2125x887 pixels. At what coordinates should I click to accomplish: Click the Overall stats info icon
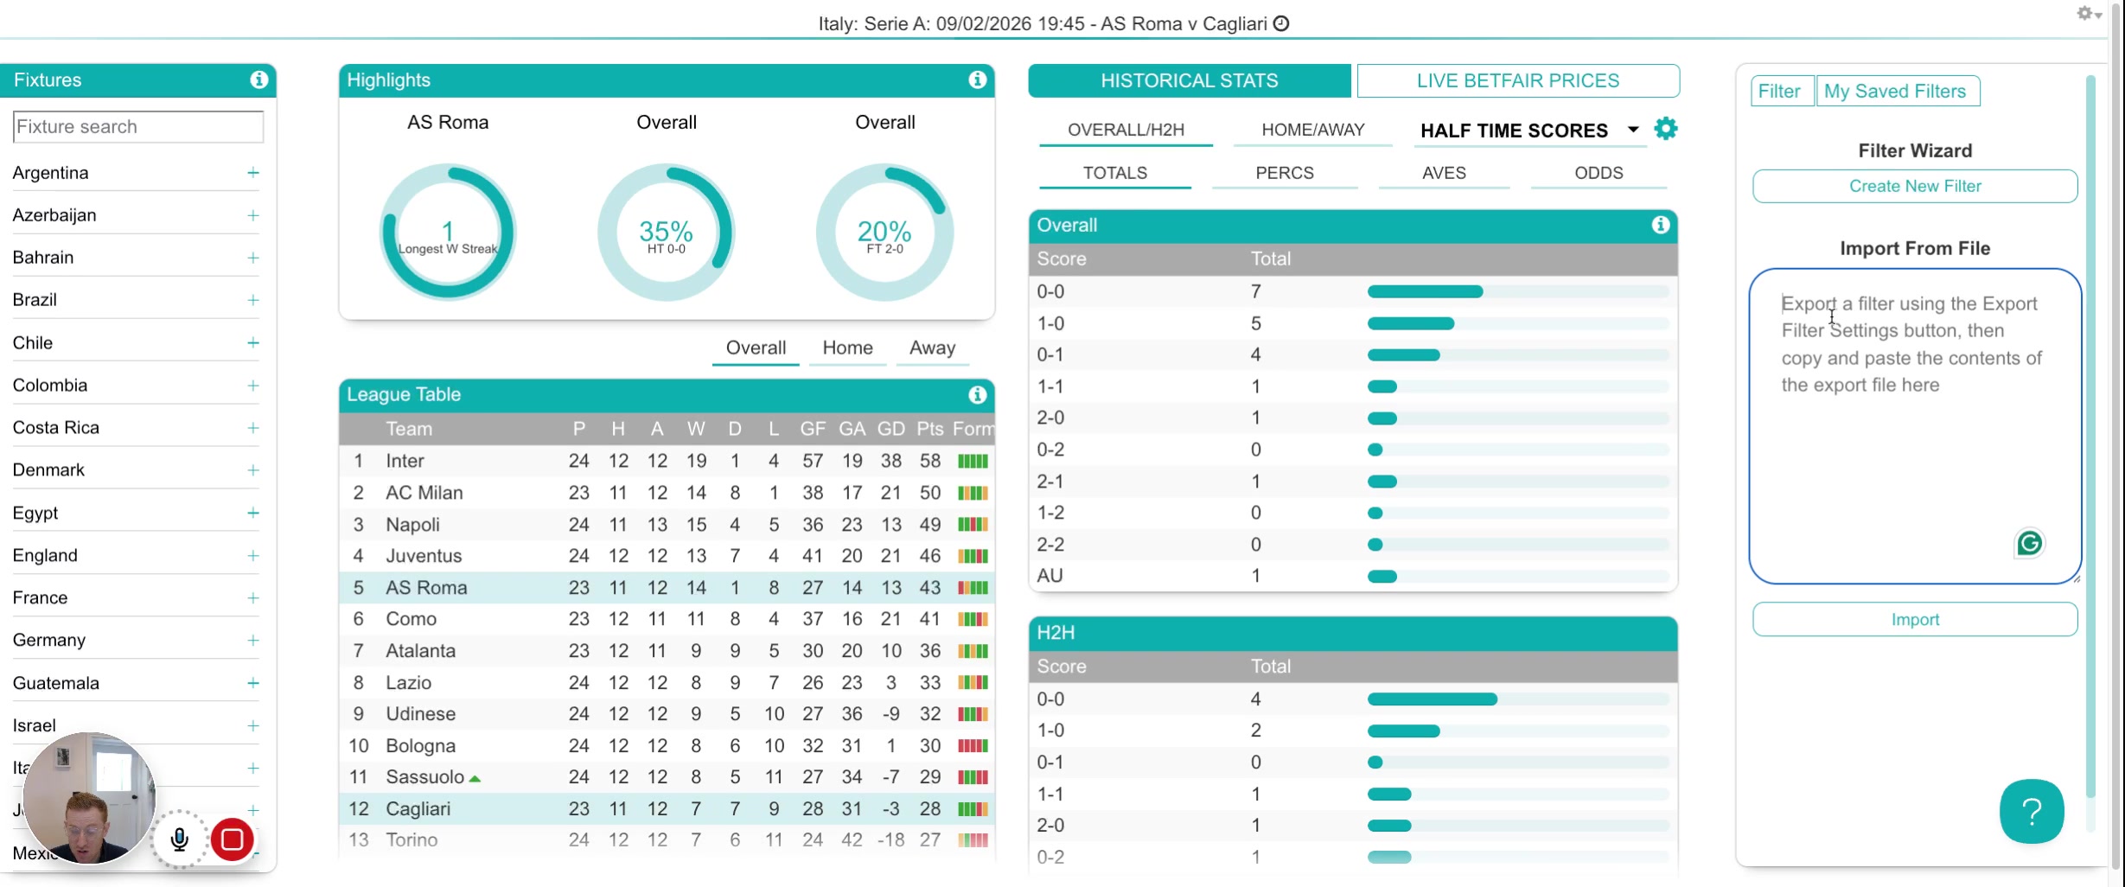pyautogui.click(x=1660, y=225)
